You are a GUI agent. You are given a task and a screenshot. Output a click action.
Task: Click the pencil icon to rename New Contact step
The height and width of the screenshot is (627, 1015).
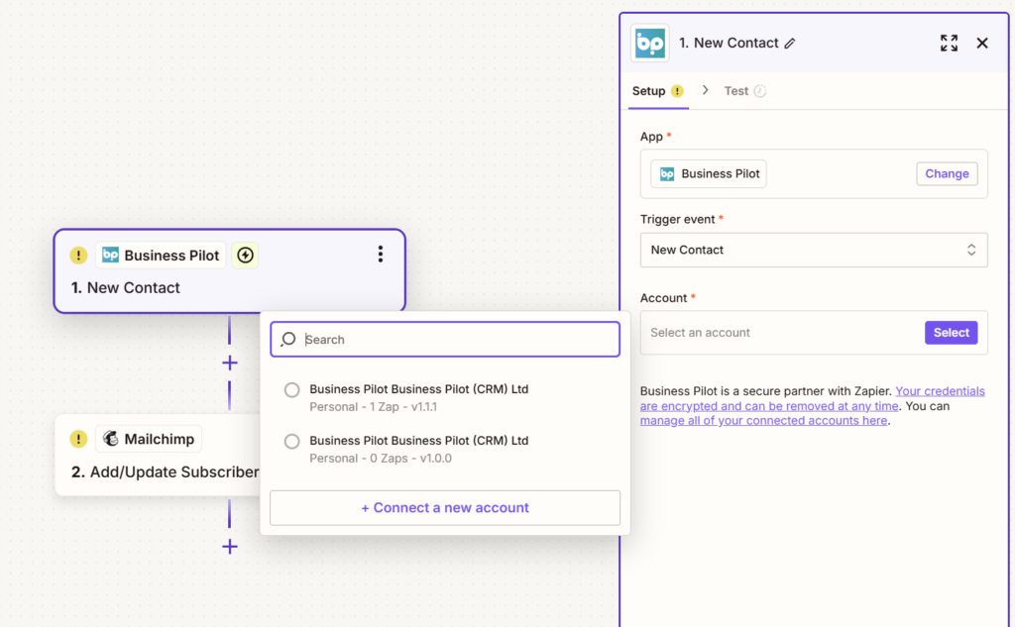click(x=790, y=44)
